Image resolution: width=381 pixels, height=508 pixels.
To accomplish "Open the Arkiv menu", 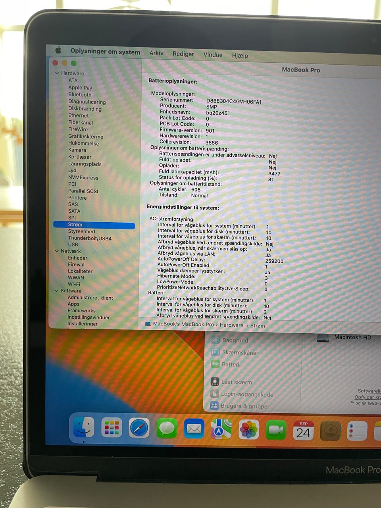I will point(156,53).
